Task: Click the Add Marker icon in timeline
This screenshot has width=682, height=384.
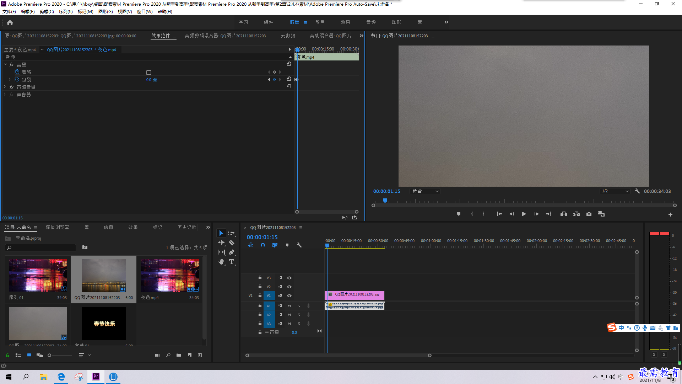Action: pos(287,245)
